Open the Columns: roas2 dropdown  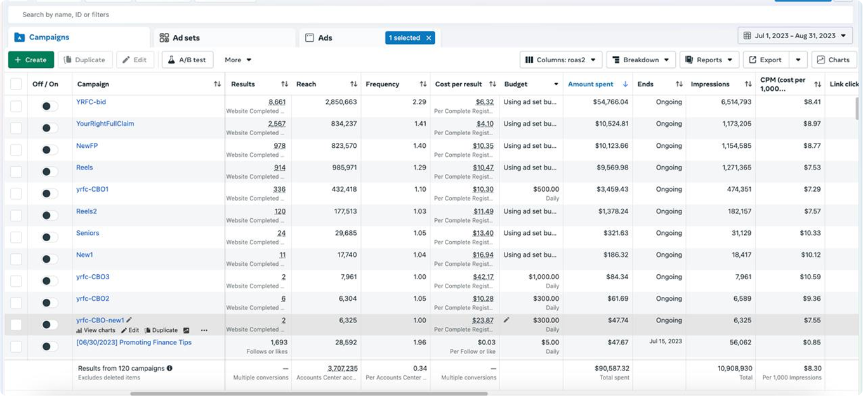(561, 60)
